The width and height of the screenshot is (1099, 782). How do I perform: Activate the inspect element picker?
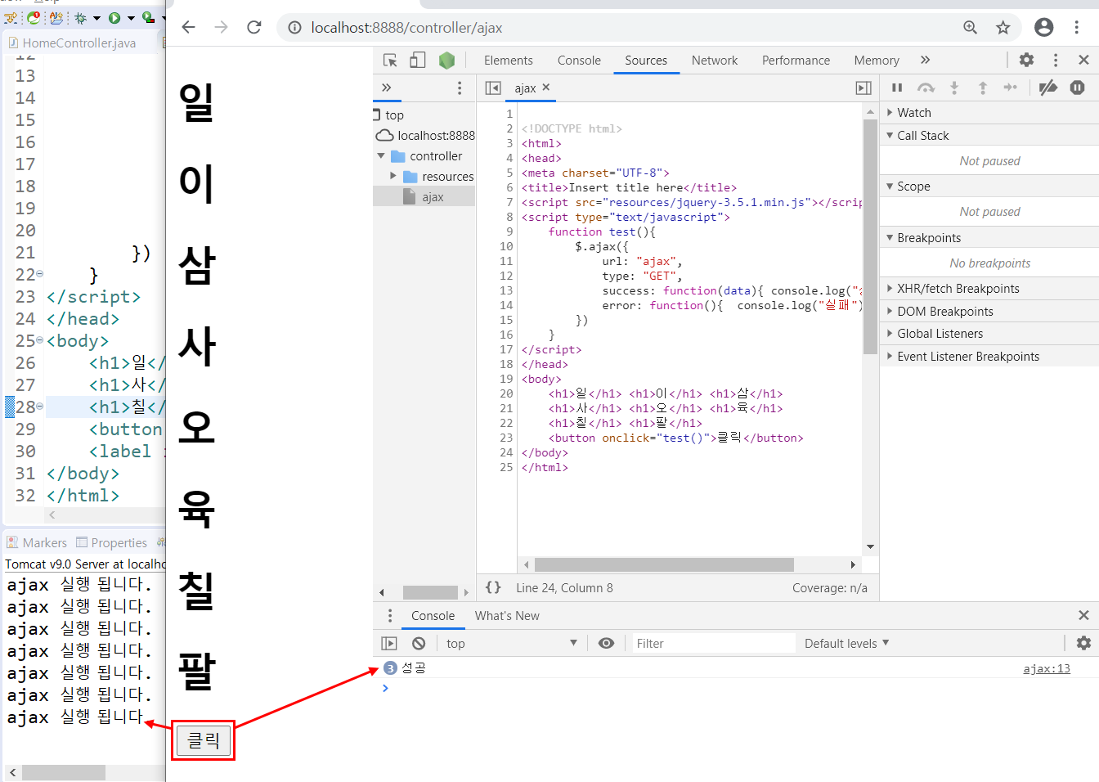(x=390, y=60)
